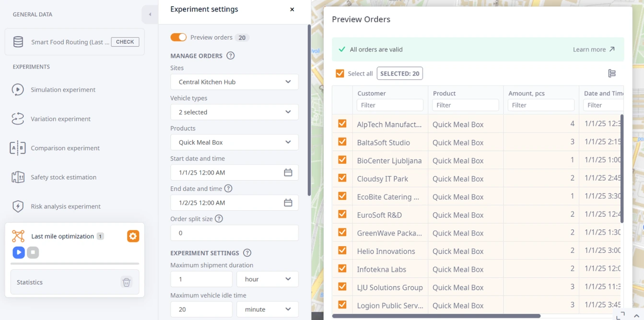Uncheck the BaltaSoft Studio order checkbox

click(x=342, y=142)
